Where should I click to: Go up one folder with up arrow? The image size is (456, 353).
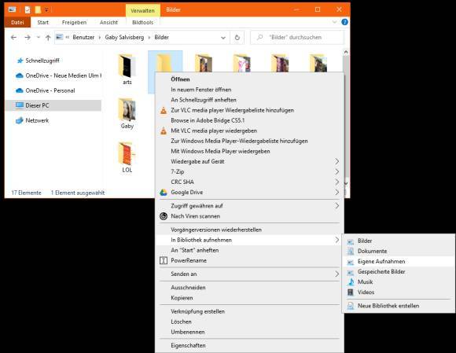click(48, 38)
